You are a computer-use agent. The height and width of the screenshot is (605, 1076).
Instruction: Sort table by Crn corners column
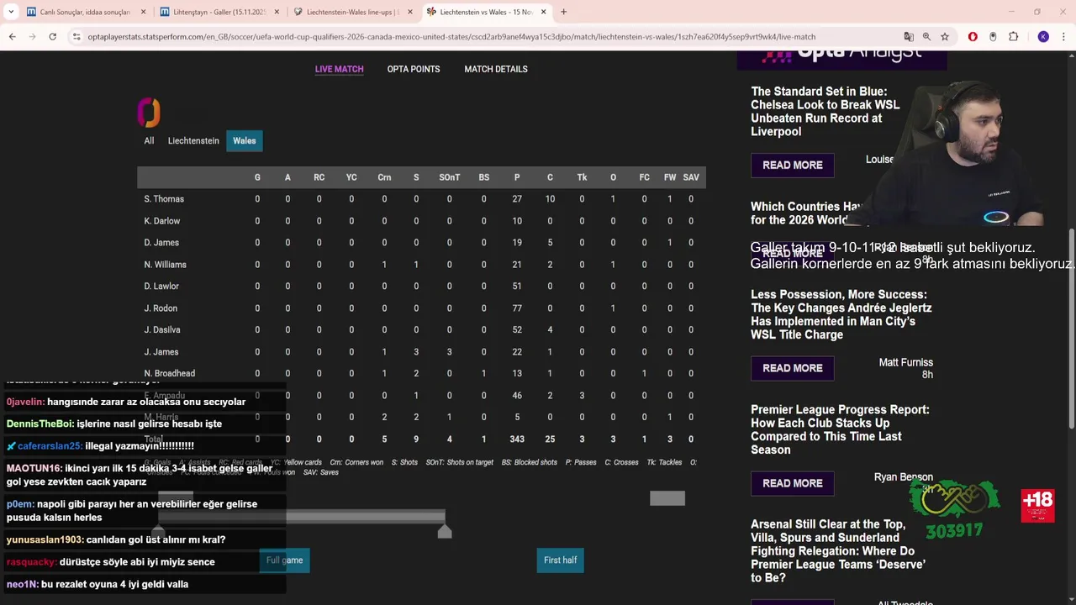point(384,177)
